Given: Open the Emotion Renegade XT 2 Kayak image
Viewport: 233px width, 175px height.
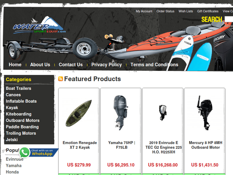Looking at the screenshot, I should coord(79,113).
